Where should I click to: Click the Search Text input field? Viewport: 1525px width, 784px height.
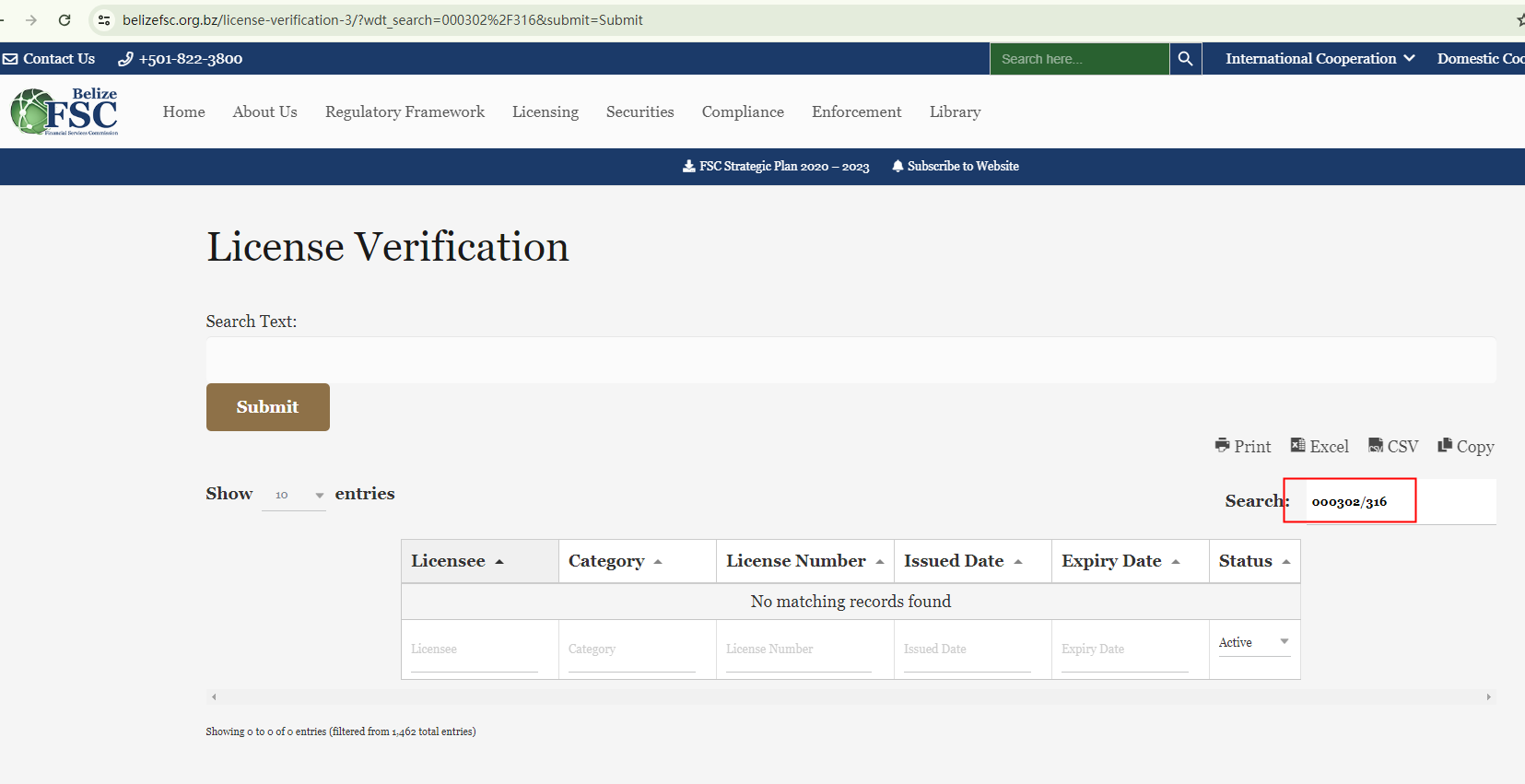pos(850,360)
